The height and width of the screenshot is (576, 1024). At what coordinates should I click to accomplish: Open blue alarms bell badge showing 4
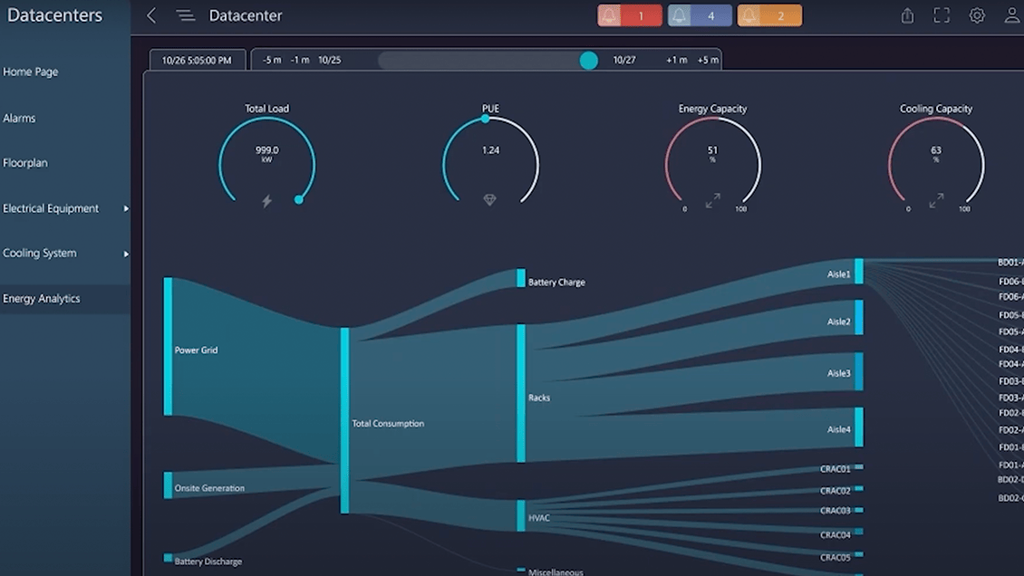tap(700, 15)
